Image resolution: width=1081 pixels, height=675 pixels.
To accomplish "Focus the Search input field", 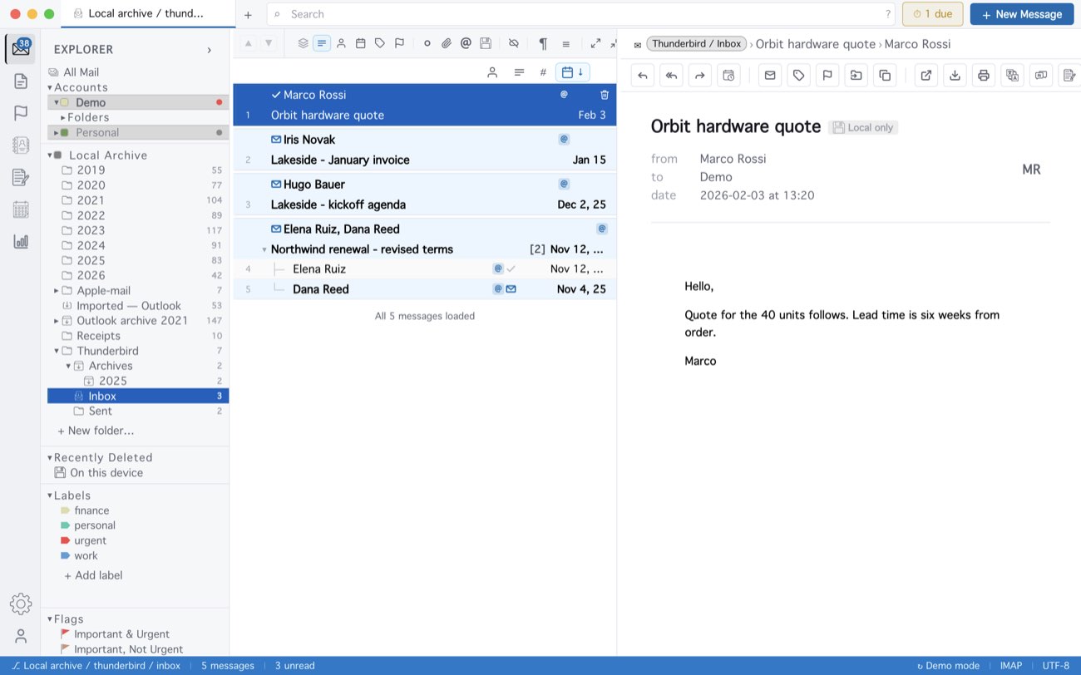I will click(x=580, y=14).
